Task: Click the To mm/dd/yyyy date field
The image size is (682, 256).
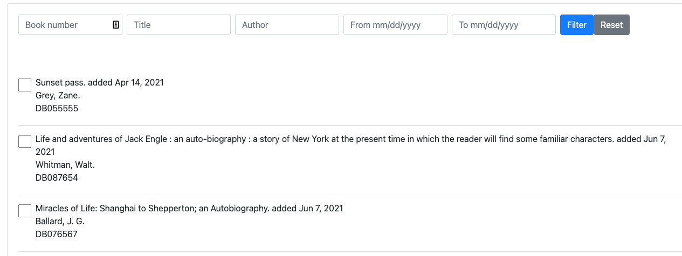Action: tap(504, 25)
